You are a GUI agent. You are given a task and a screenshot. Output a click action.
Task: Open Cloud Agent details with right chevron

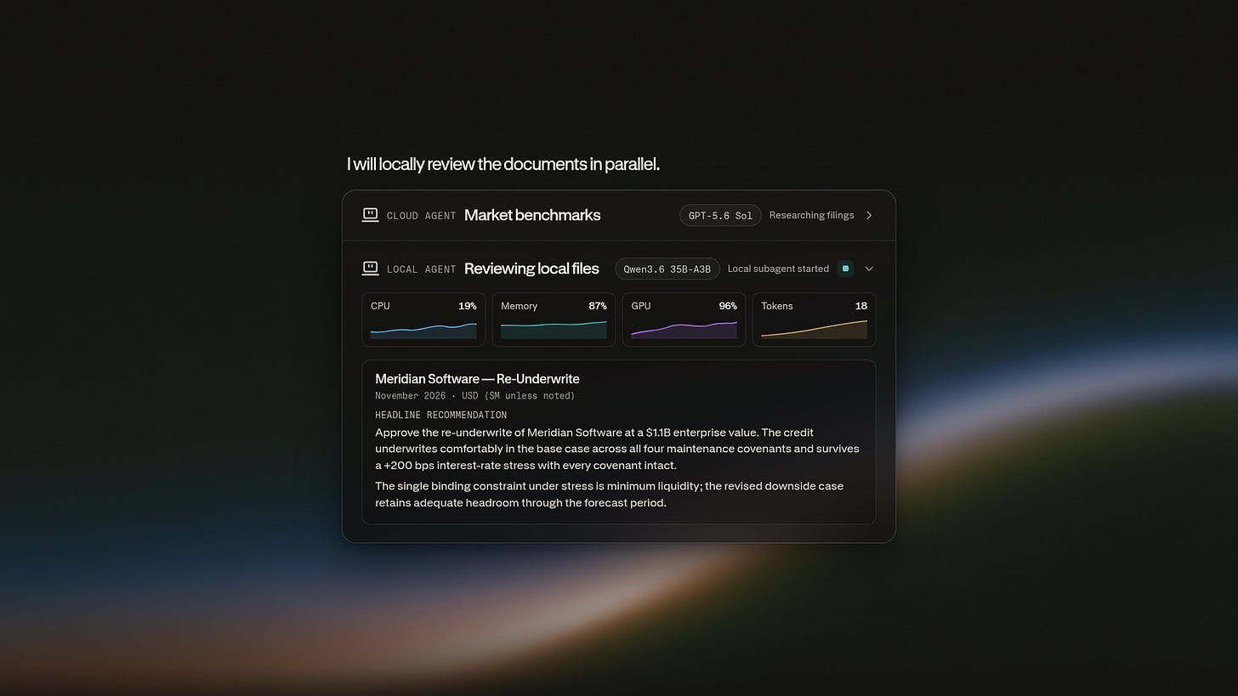(869, 215)
